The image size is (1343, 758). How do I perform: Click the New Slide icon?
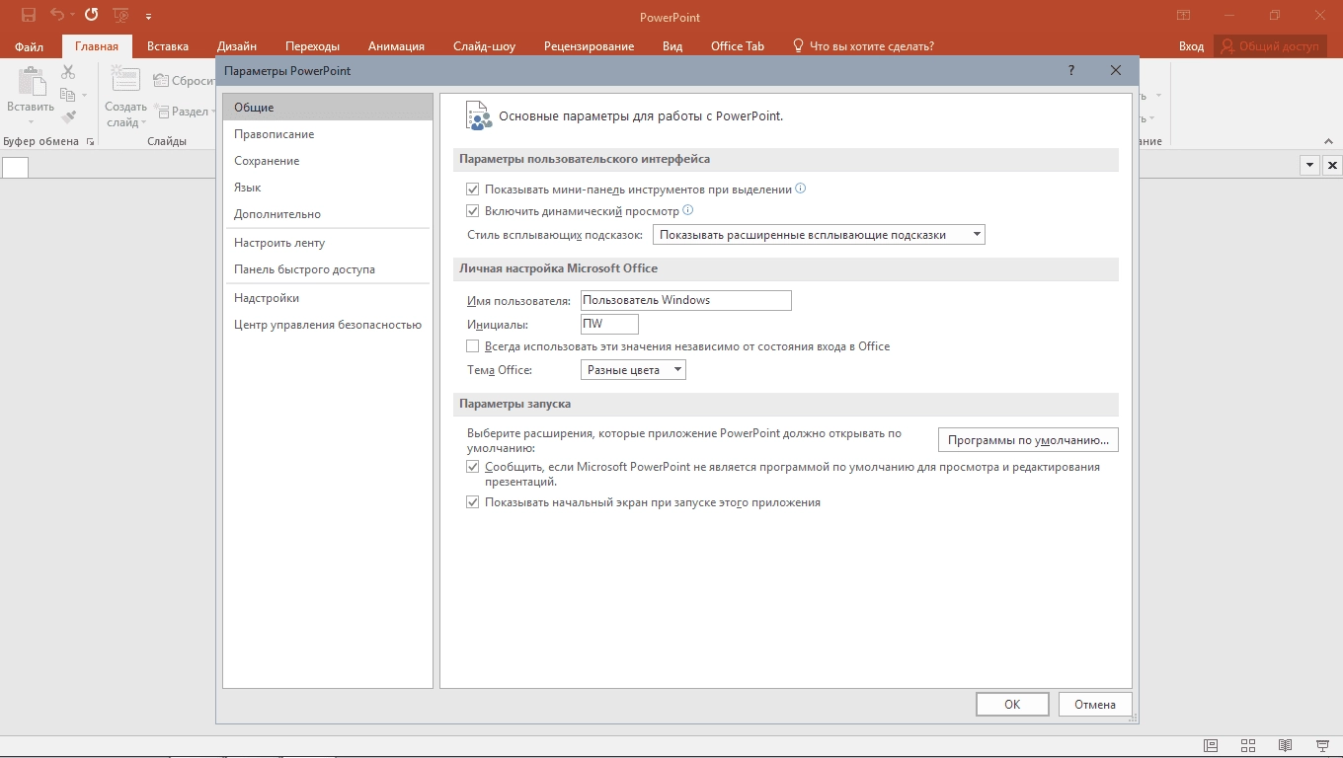(125, 80)
